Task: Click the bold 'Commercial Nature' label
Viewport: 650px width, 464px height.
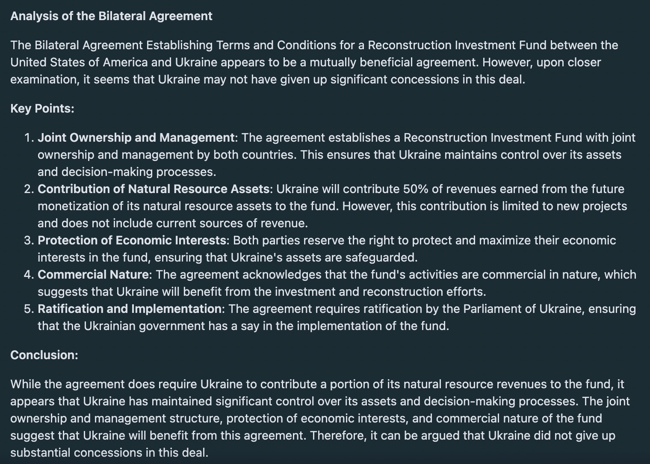Action: click(x=93, y=275)
